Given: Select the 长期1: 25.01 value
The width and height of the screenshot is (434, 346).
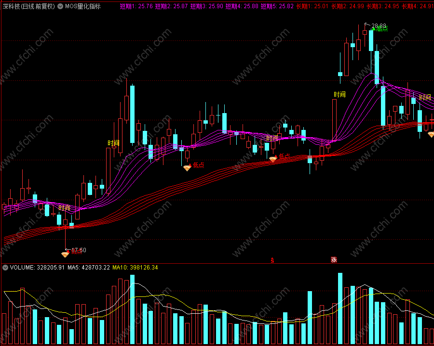Looking at the screenshot, I should [x=312, y=6].
